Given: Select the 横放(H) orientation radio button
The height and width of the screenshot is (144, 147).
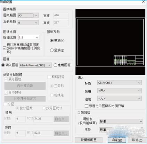Looking at the screenshot, I should (51, 40).
